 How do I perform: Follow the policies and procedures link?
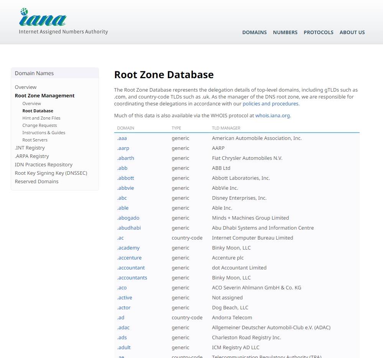[x=270, y=104]
